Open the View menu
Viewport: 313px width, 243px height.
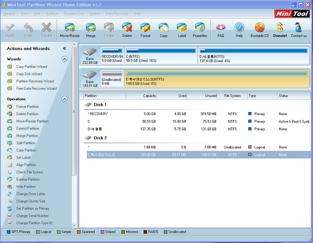[x=24, y=13]
